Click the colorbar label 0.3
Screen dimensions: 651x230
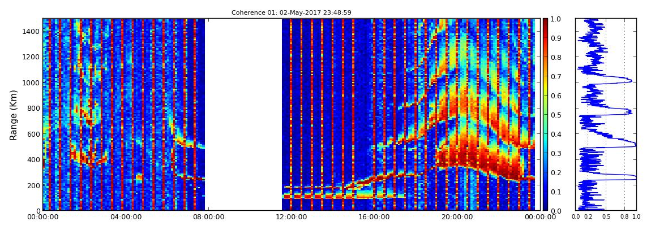[x=556, y=153]
